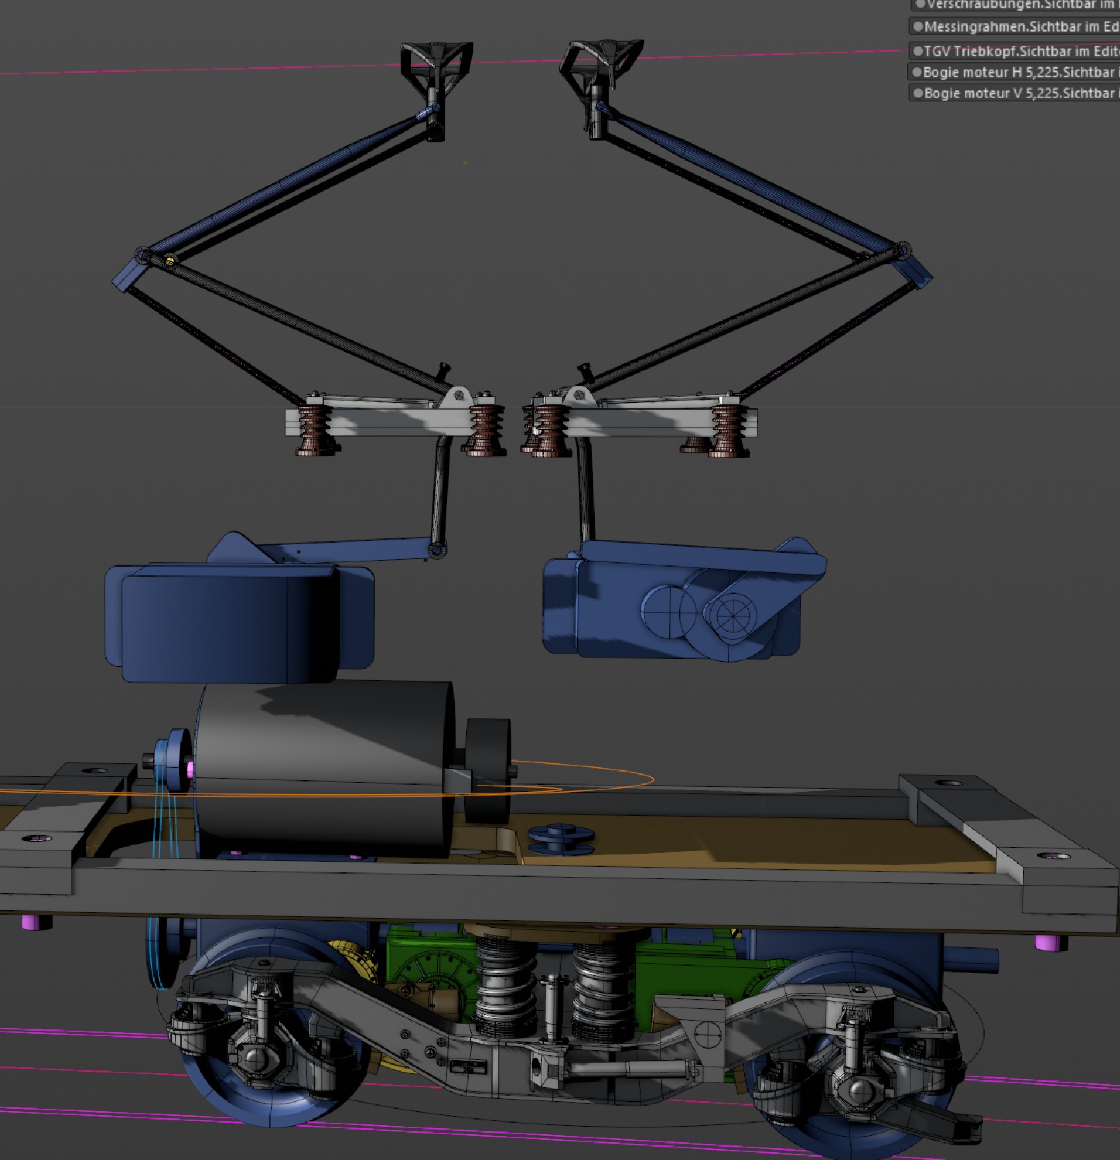The width and height of the screenshot is (1120, 1160).
Task: Toggle the Messingrahmen editor visibility dot
Action: click(918, 27)
